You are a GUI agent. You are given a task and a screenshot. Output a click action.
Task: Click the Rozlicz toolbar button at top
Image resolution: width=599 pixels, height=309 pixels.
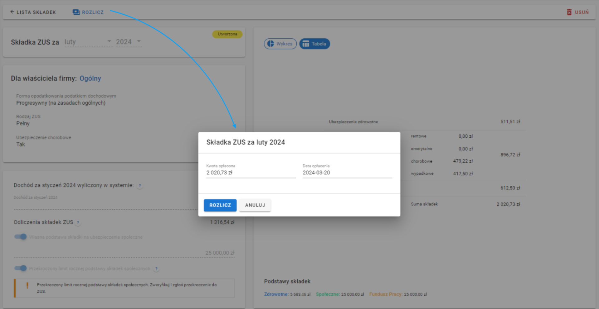pyautogui.click(x=88, y=12)
